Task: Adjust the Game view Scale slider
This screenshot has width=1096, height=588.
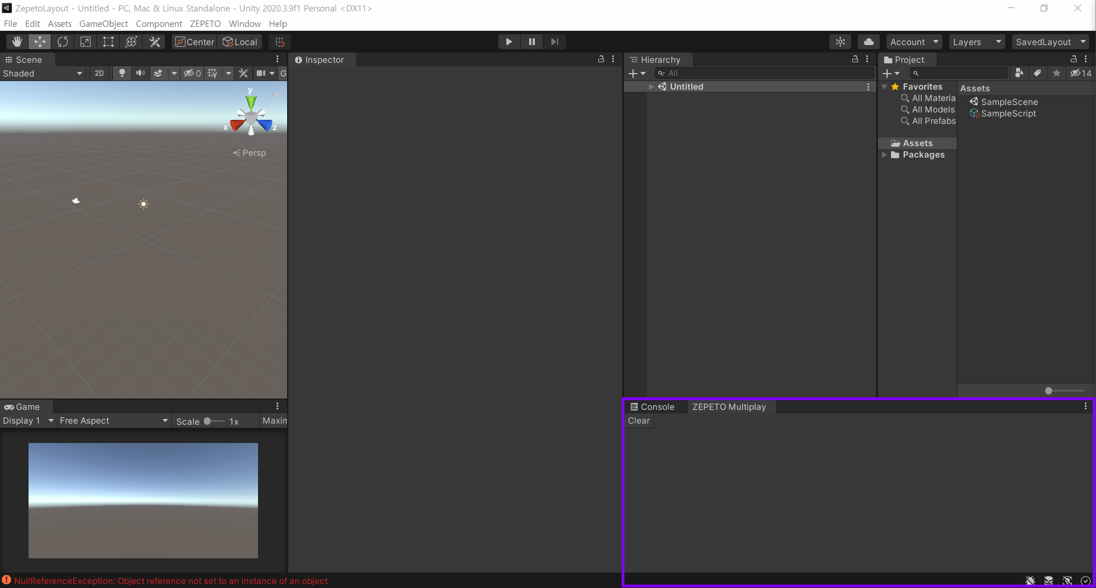Action: click(214, 421)
